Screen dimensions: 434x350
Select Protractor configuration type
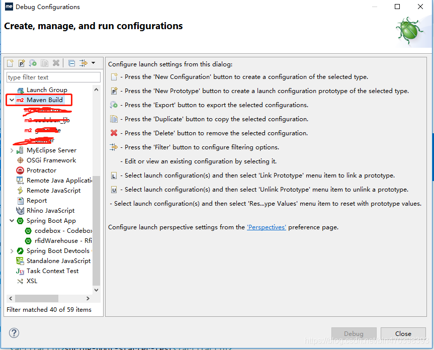pos(41,170)
